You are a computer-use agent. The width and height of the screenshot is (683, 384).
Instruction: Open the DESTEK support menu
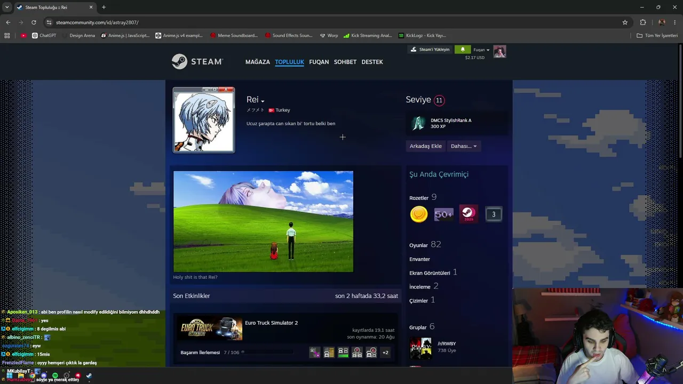(372, 62)
